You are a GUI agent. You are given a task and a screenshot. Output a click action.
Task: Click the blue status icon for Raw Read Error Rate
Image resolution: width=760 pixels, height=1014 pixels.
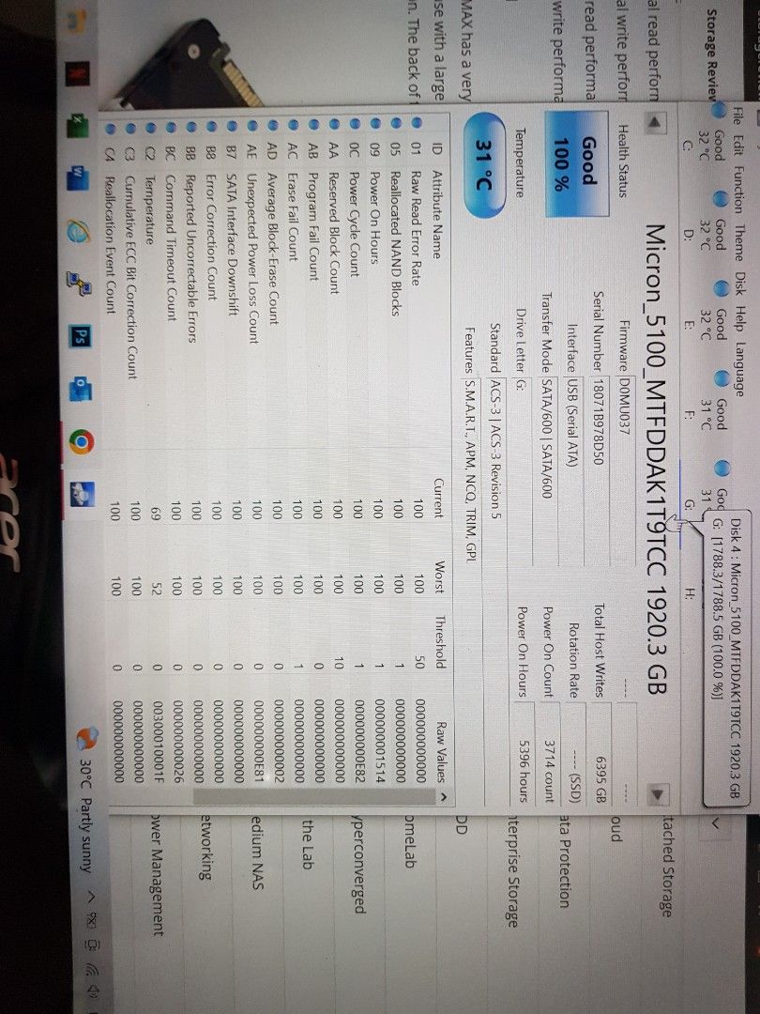click(x=416, y=121)
